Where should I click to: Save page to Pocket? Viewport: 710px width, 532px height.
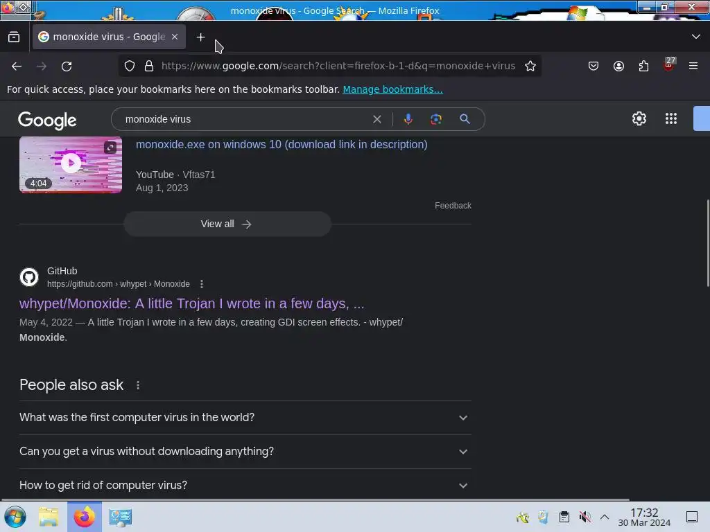594,66
